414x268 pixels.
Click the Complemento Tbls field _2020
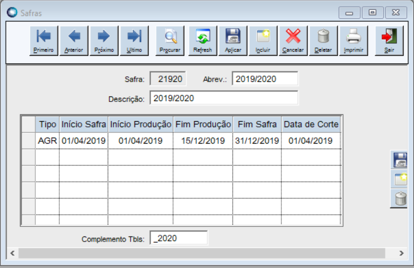tap(179, 238)
